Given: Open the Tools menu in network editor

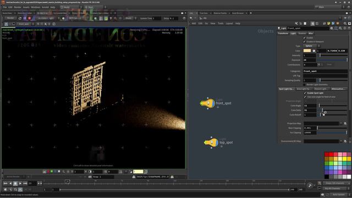Looking at the screenshot, I should tap(221, 23).
